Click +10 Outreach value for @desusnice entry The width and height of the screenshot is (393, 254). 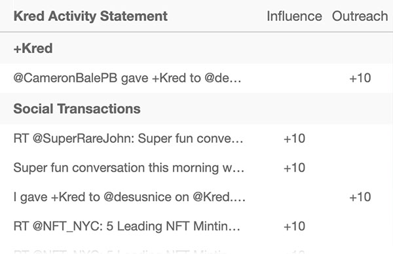tap(360, 197)
